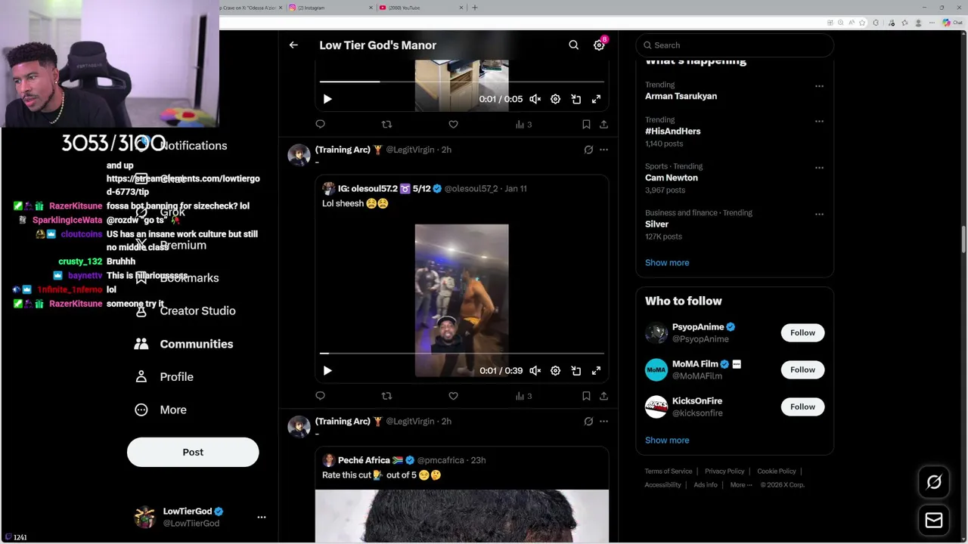Expand footer More link
Image resolution: width=968 pixels, height=544 pixels.
pyautogui.click(x=741, y=485)
